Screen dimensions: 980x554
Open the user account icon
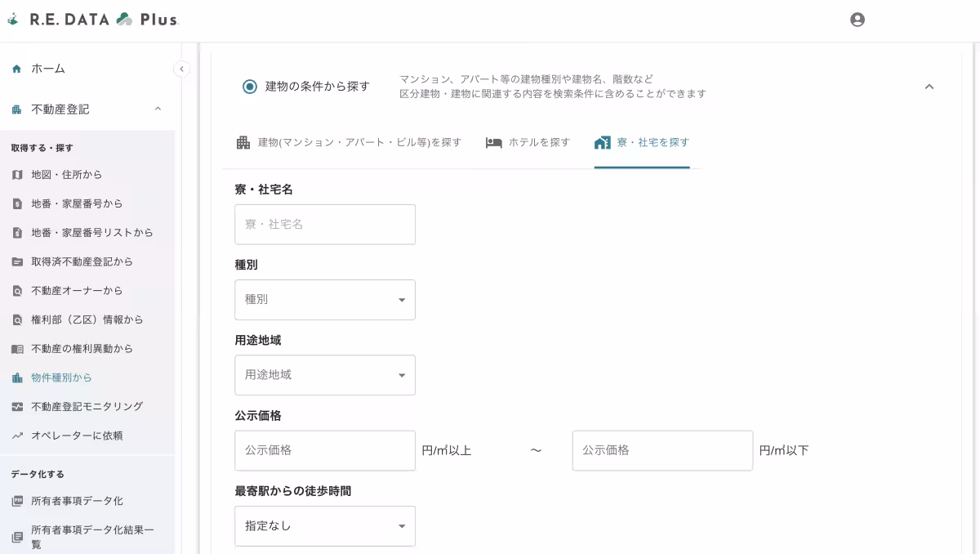click(857, 19)
